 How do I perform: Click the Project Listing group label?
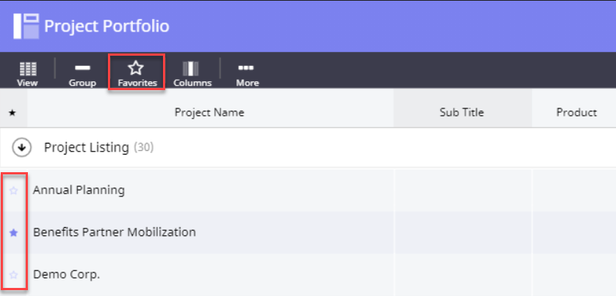coord(86,148)
